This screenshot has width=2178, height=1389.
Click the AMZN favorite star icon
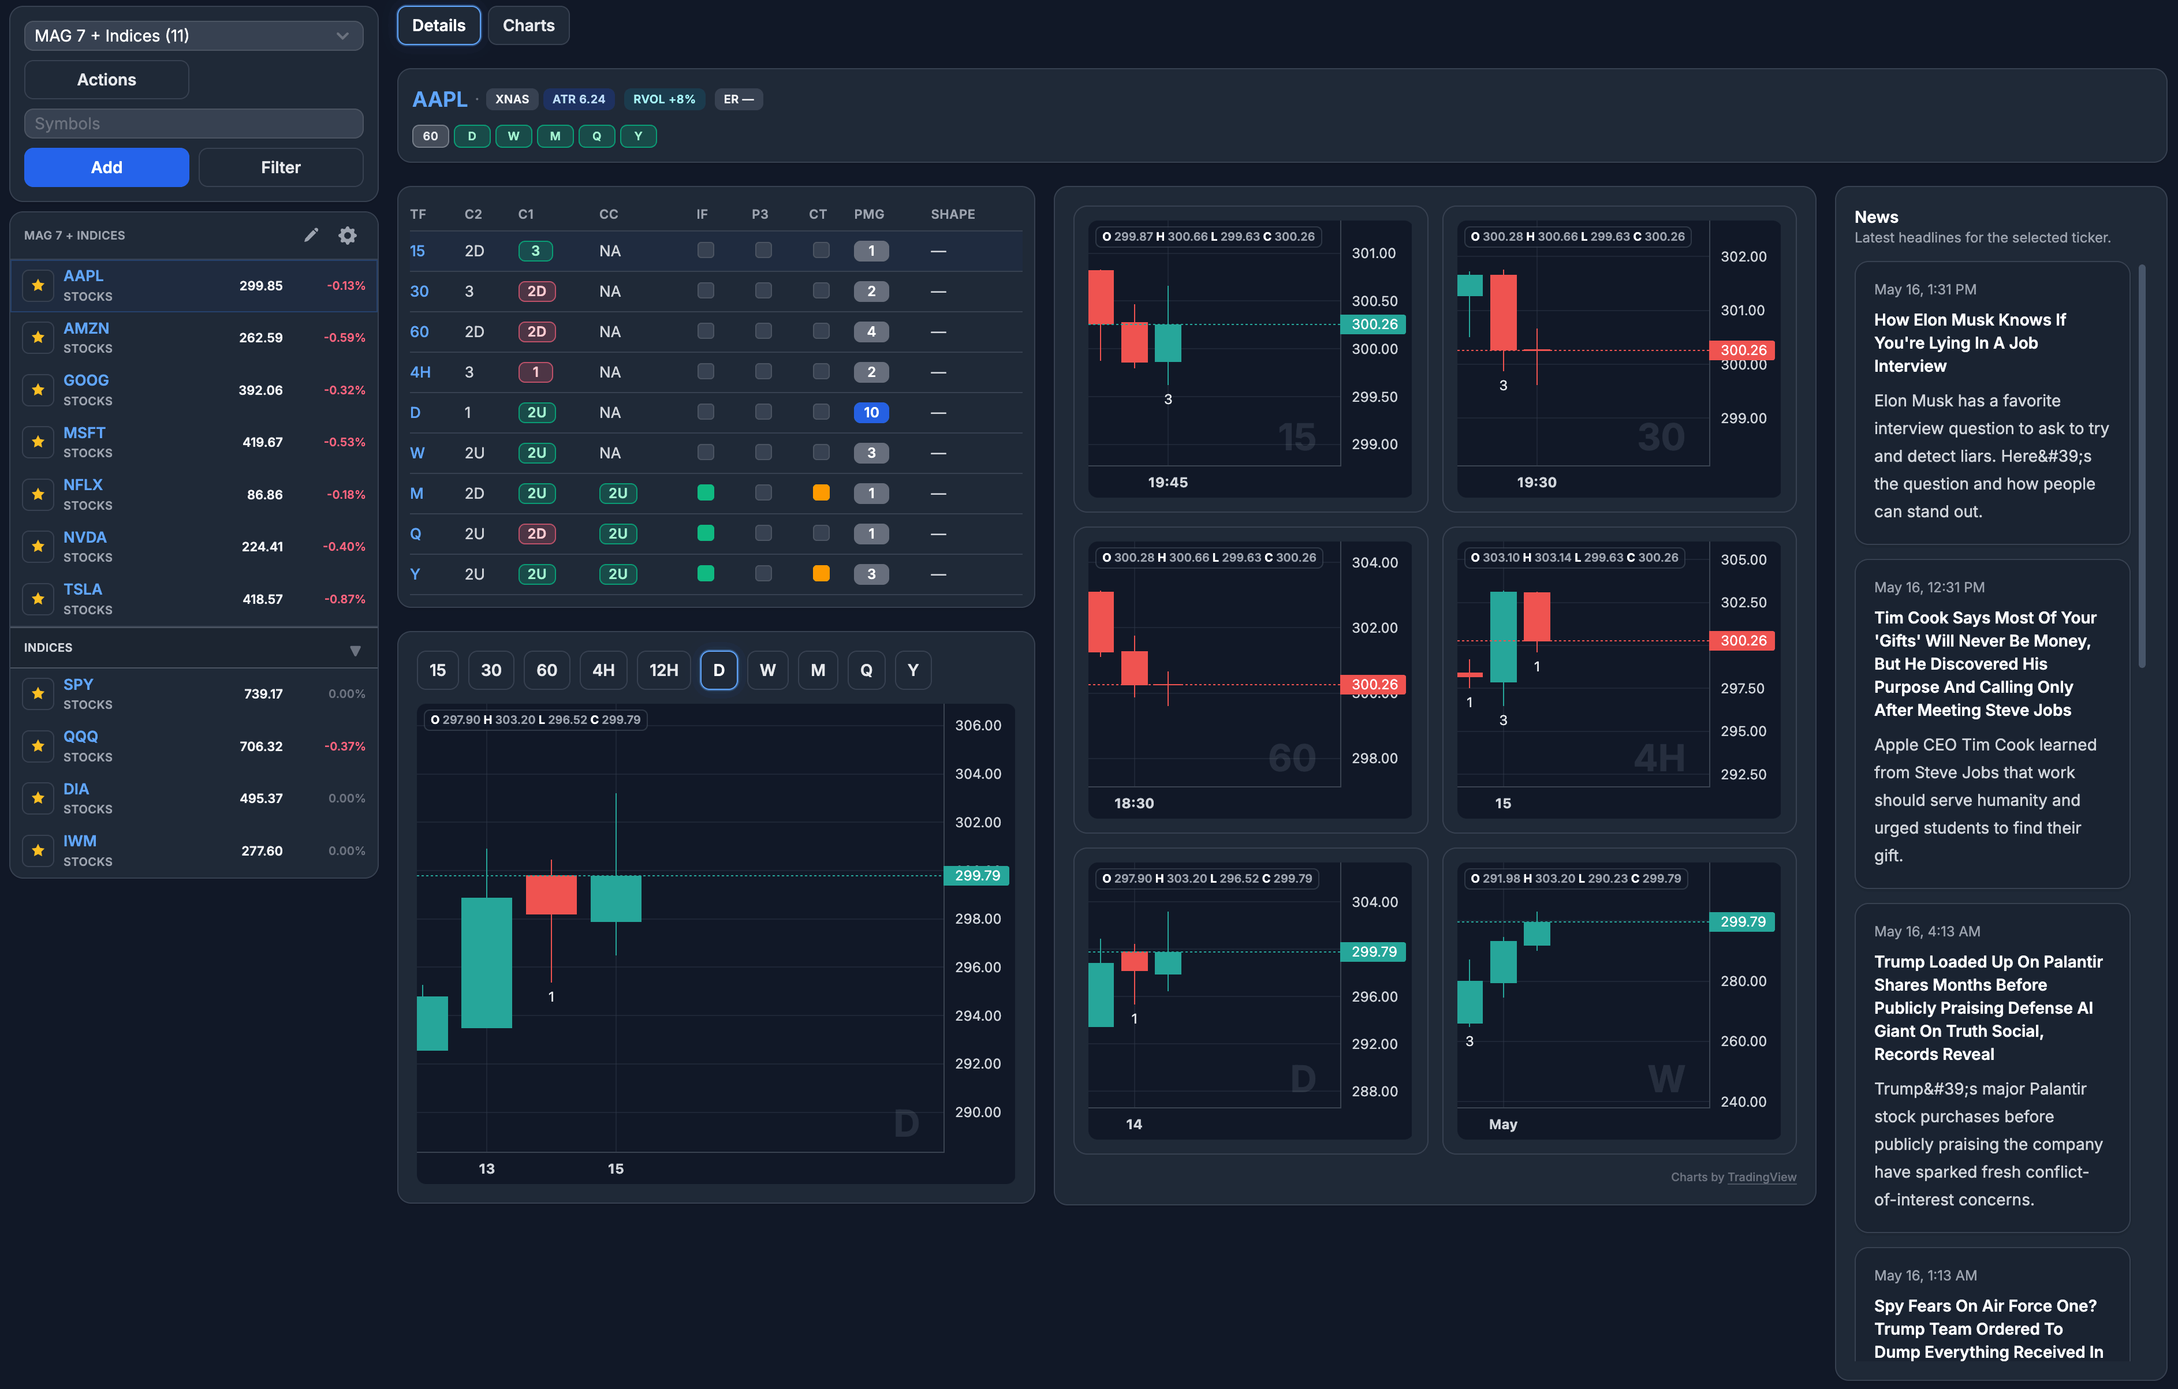38,337
